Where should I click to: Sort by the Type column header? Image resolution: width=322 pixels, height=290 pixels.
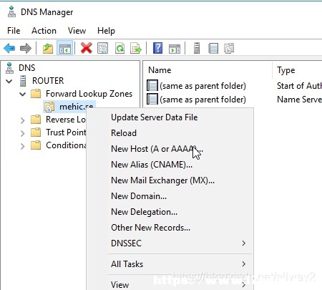pos(286,70)
